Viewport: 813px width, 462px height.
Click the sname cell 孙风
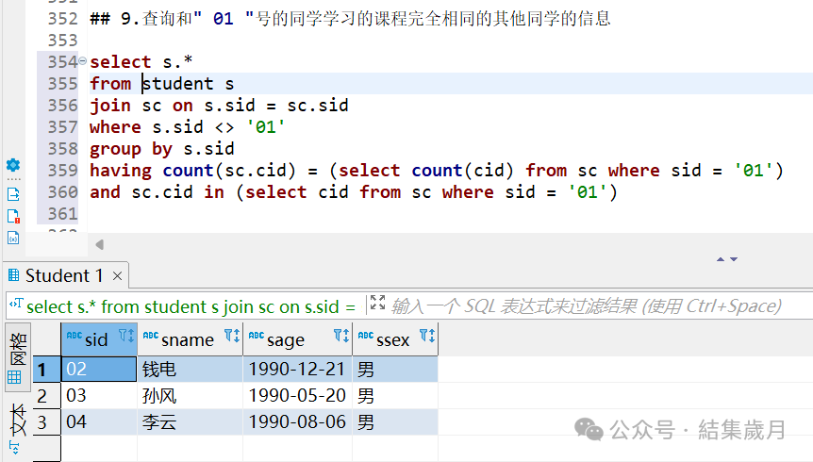coord(190,396)
